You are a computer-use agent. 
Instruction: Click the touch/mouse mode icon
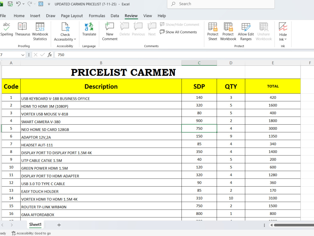[x=41, y=4]
